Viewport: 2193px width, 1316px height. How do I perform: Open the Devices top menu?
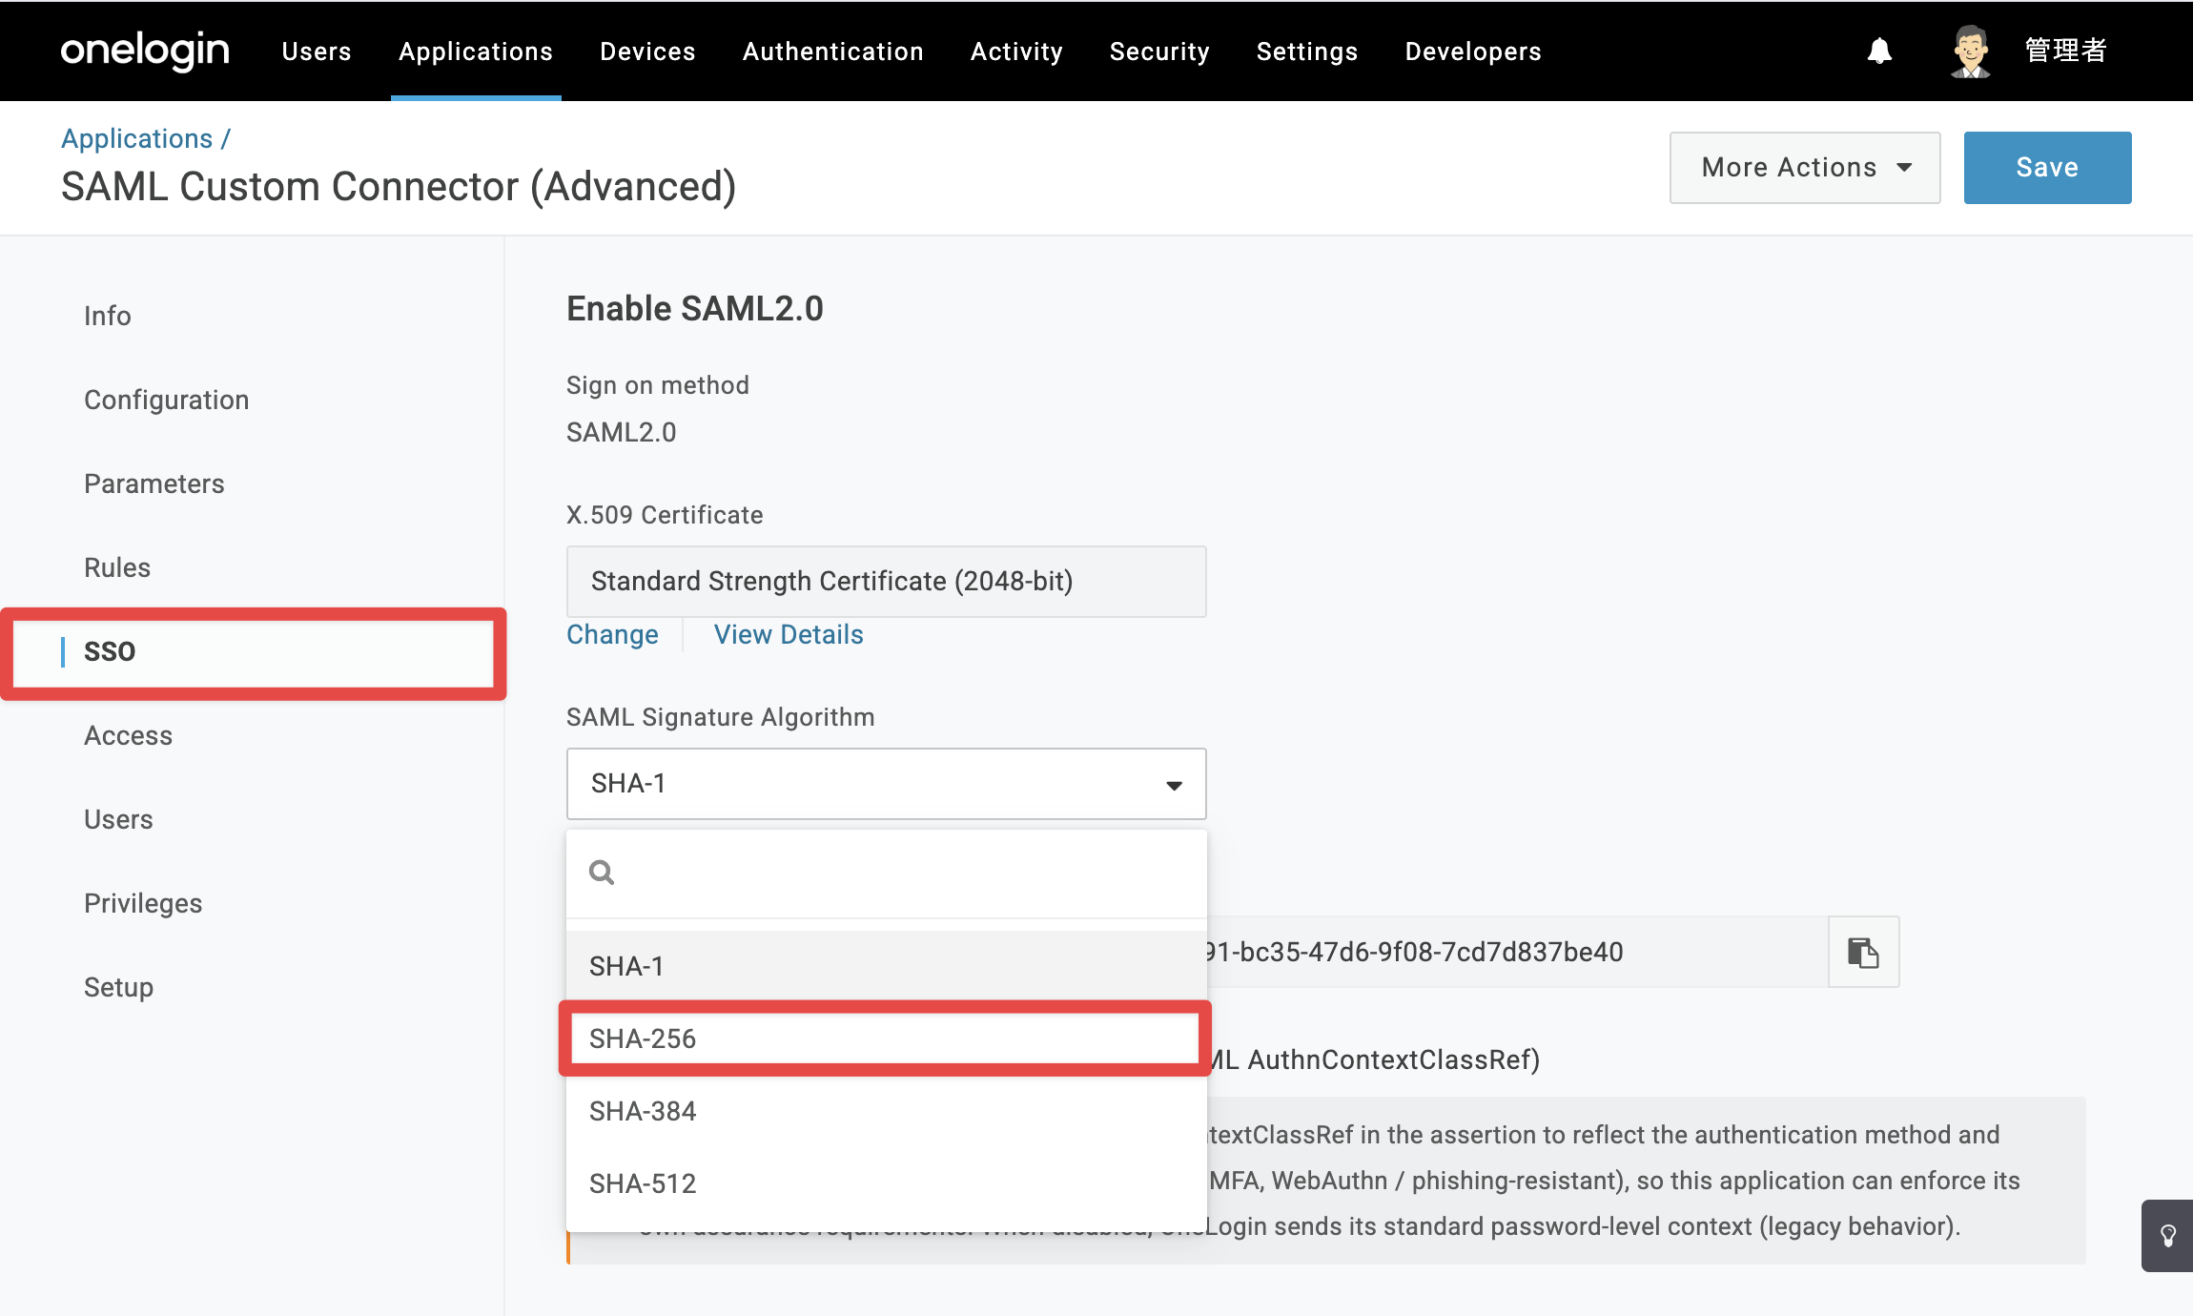pos(647,51)
